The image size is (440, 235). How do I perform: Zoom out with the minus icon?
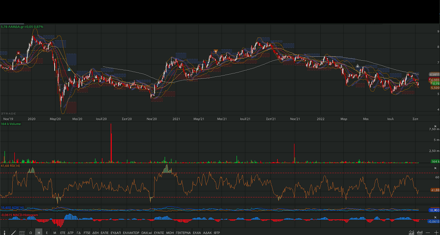click(428, 232)
